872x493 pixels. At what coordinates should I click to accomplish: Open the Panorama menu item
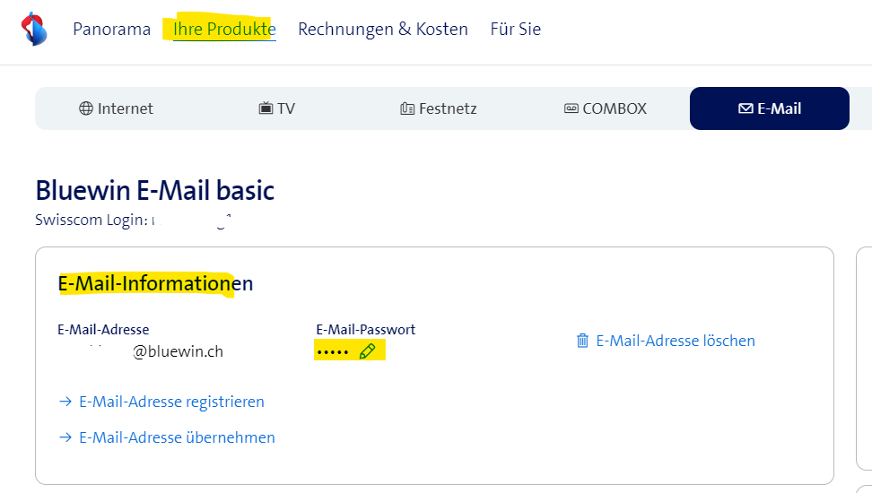tap(111, 30)
